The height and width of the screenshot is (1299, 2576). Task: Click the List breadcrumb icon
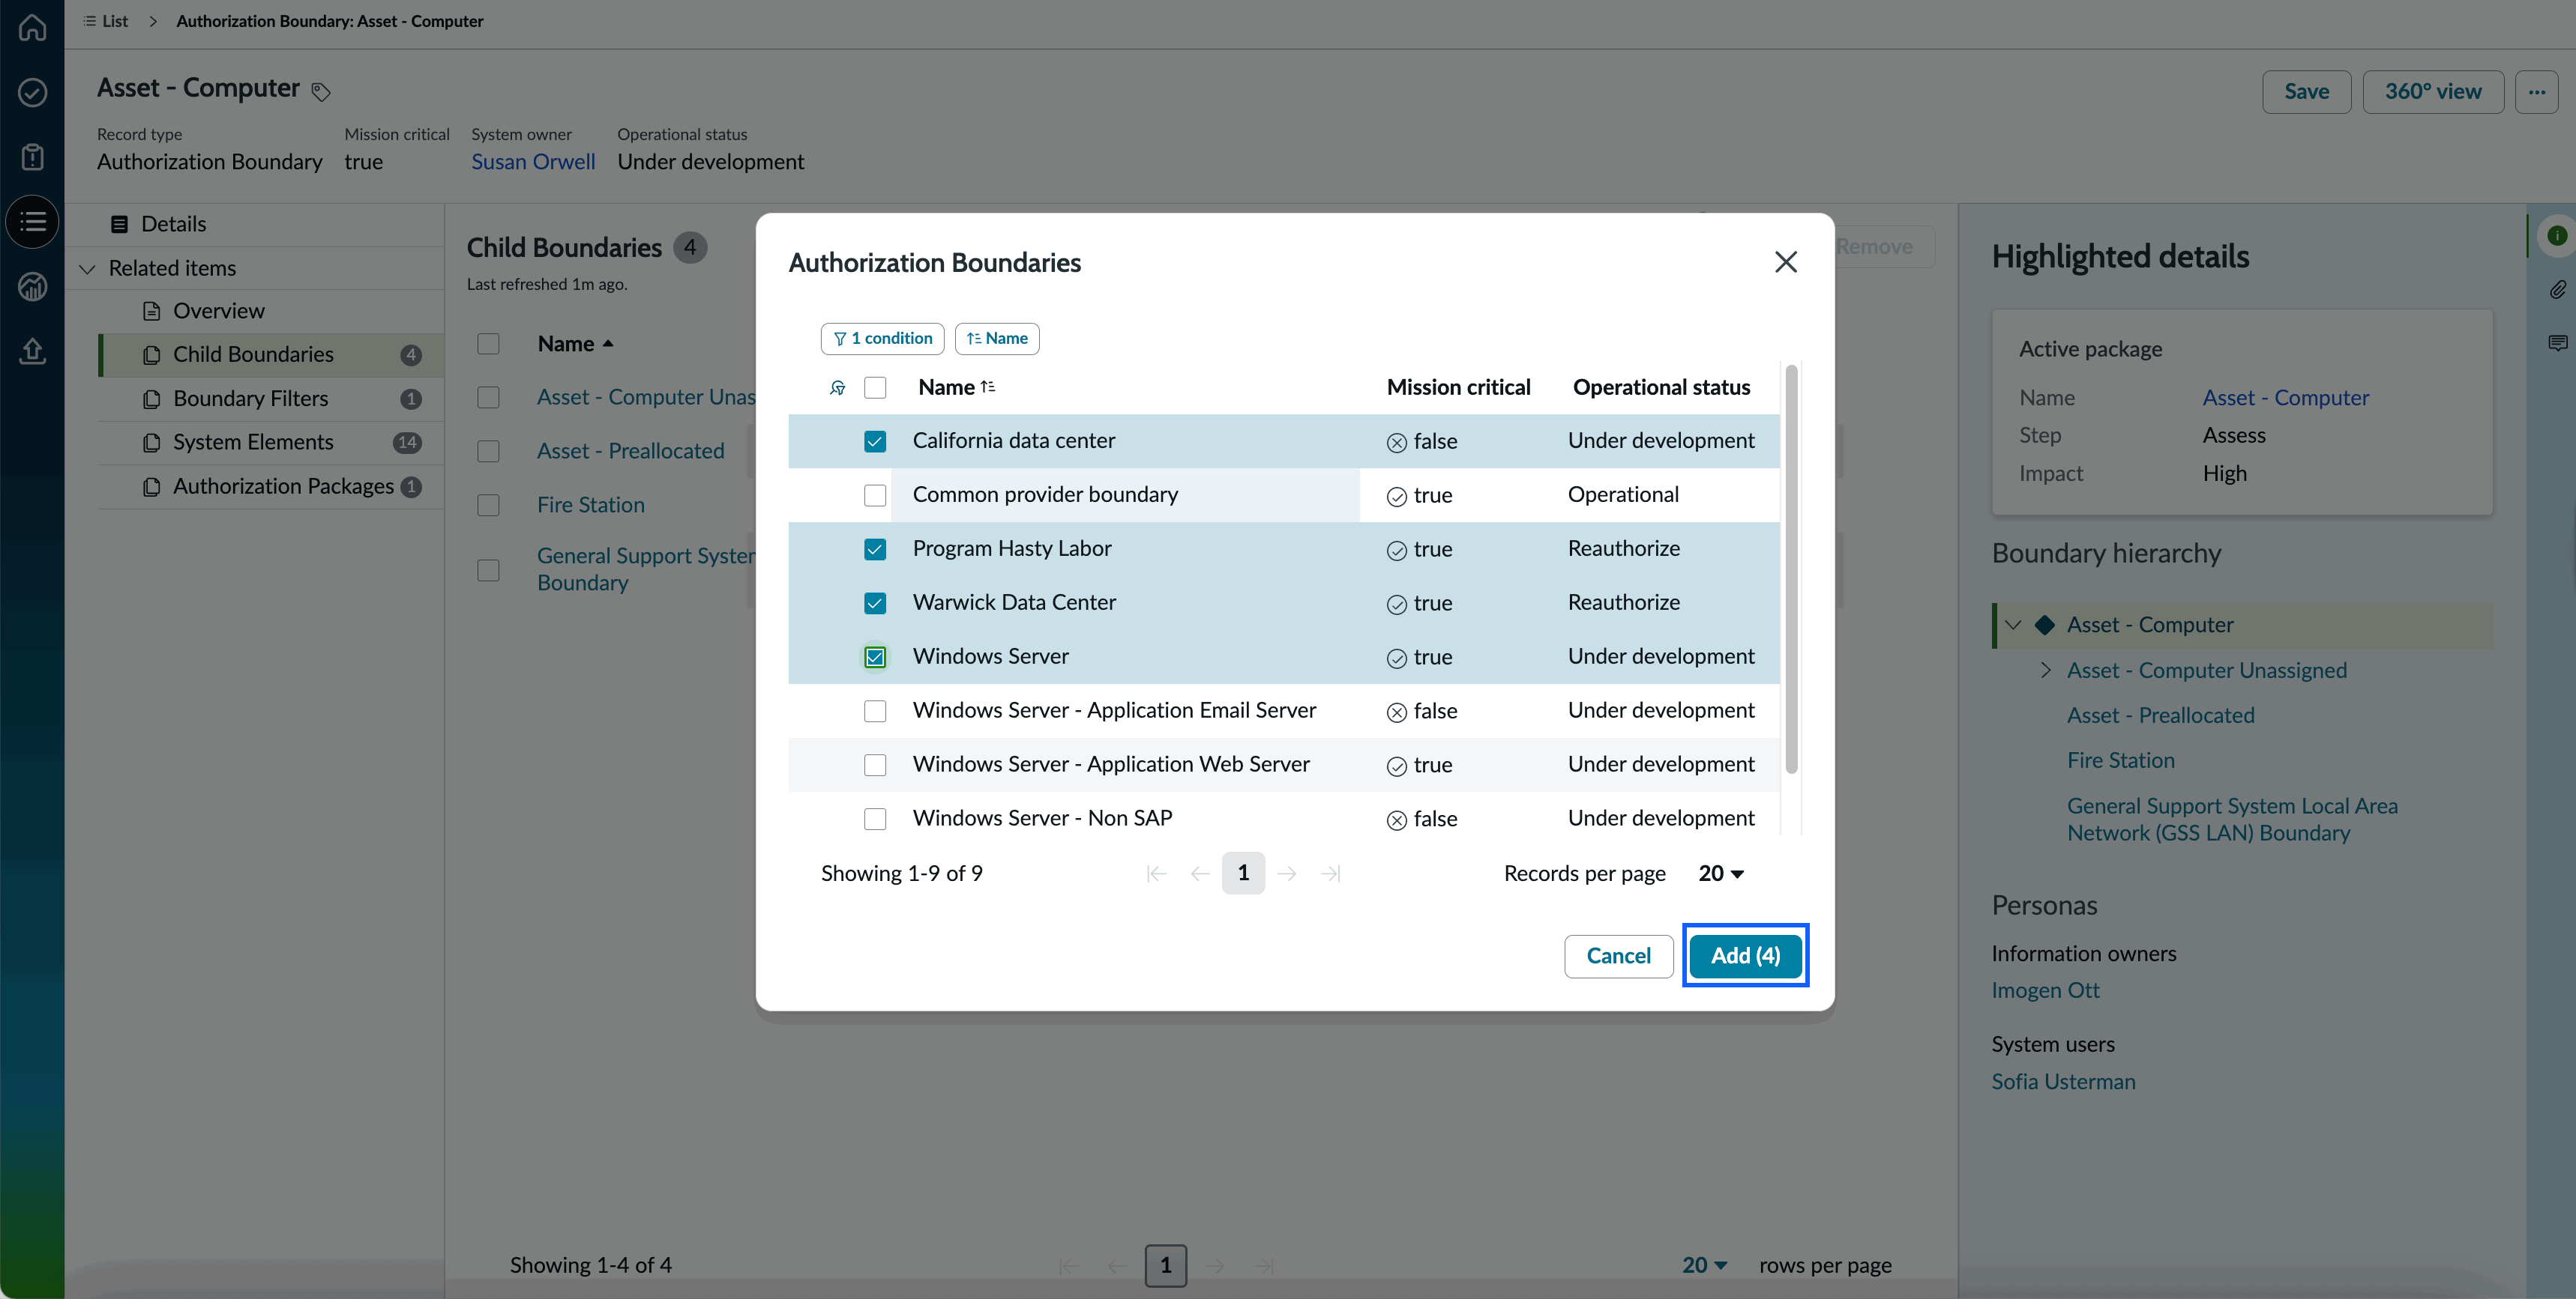tap(90, 21)
